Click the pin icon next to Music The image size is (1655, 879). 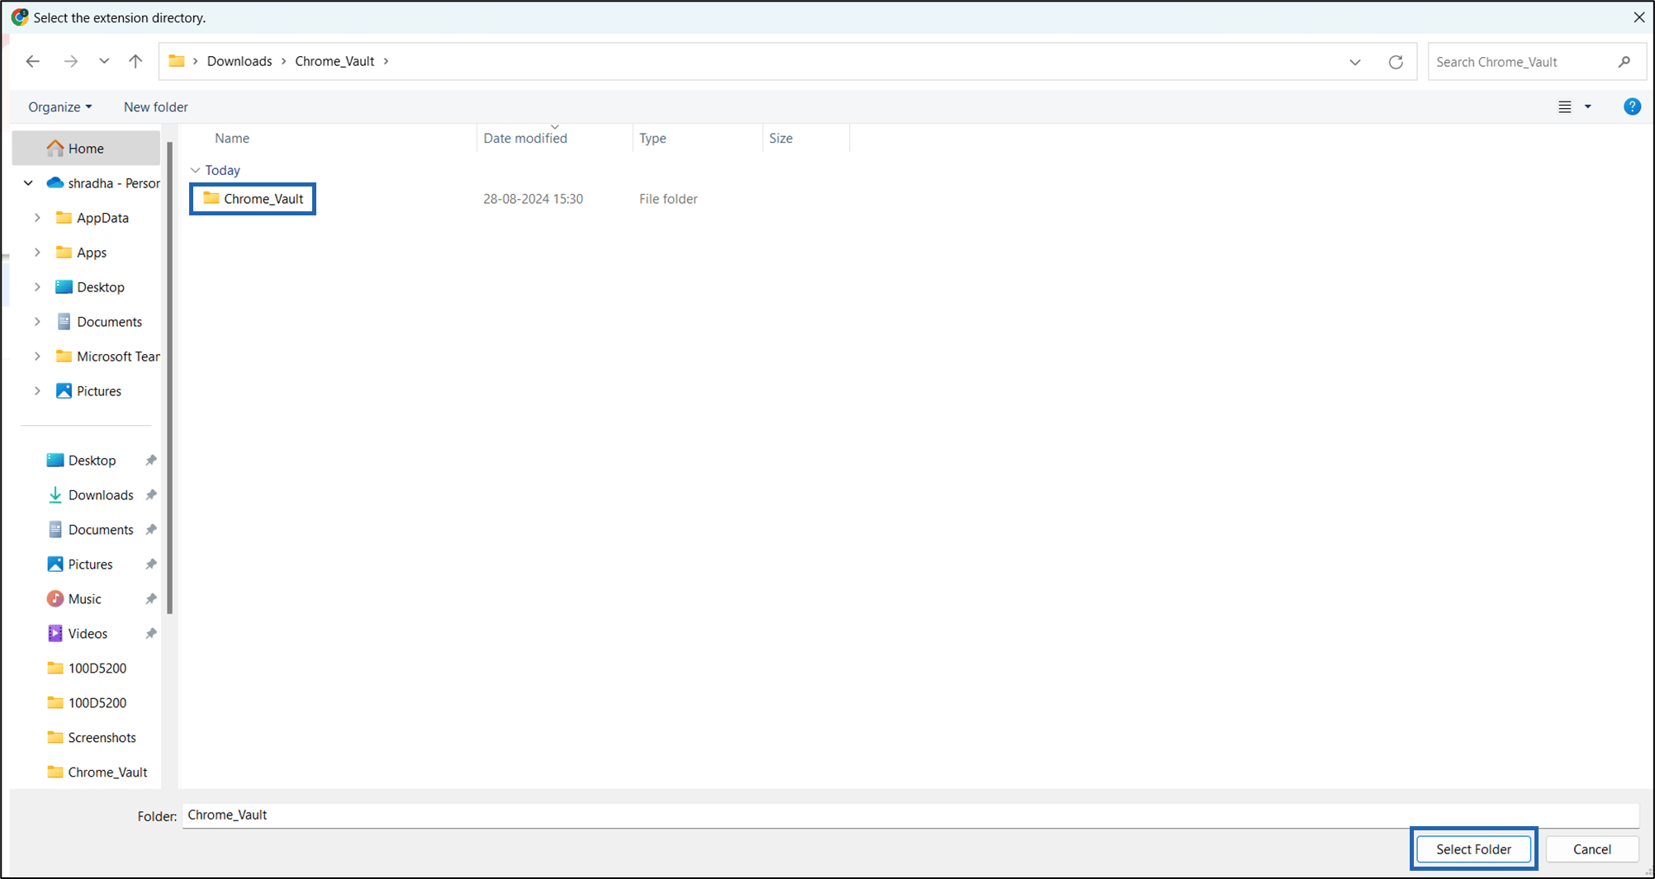point(151,599)
